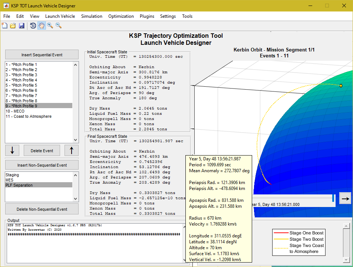This screenshot has height=267, width=353.
Task: Click Insert Non-Sequential Event button
Action: pos(42,165)
